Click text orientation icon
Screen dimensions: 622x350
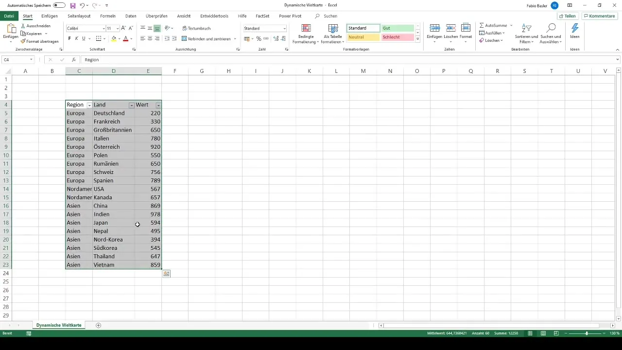pyautogui.click(x=168, y=29)
